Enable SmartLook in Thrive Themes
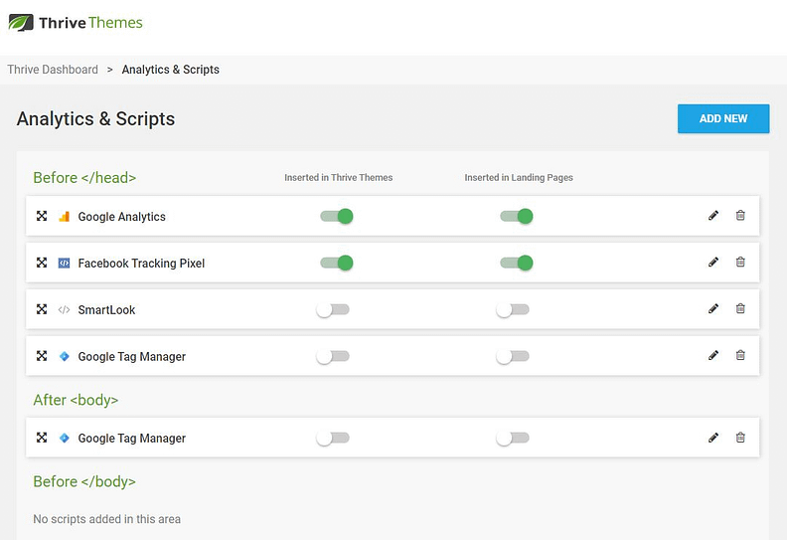This screenshot has height=540, width=787. 333,310
